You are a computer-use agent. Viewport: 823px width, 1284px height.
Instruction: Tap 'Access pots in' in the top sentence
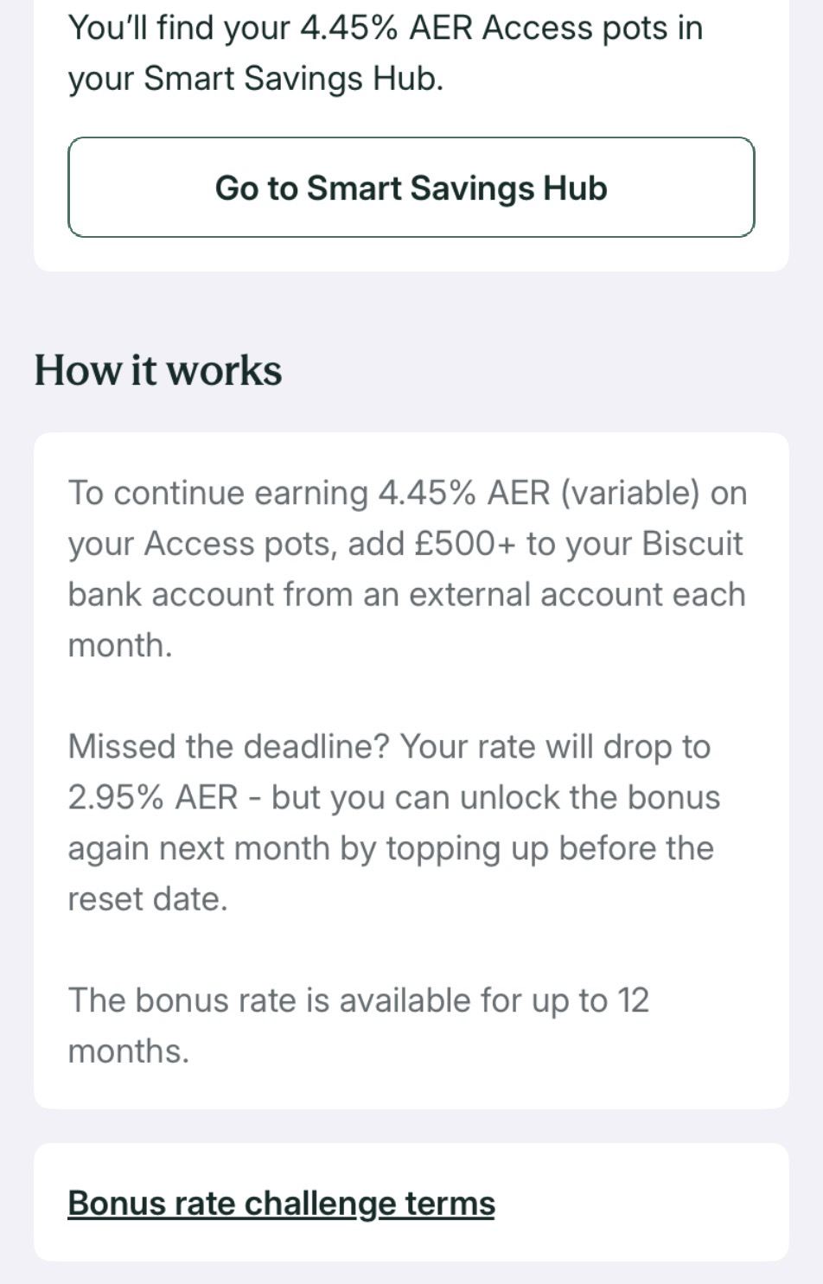tap(592, 29)
